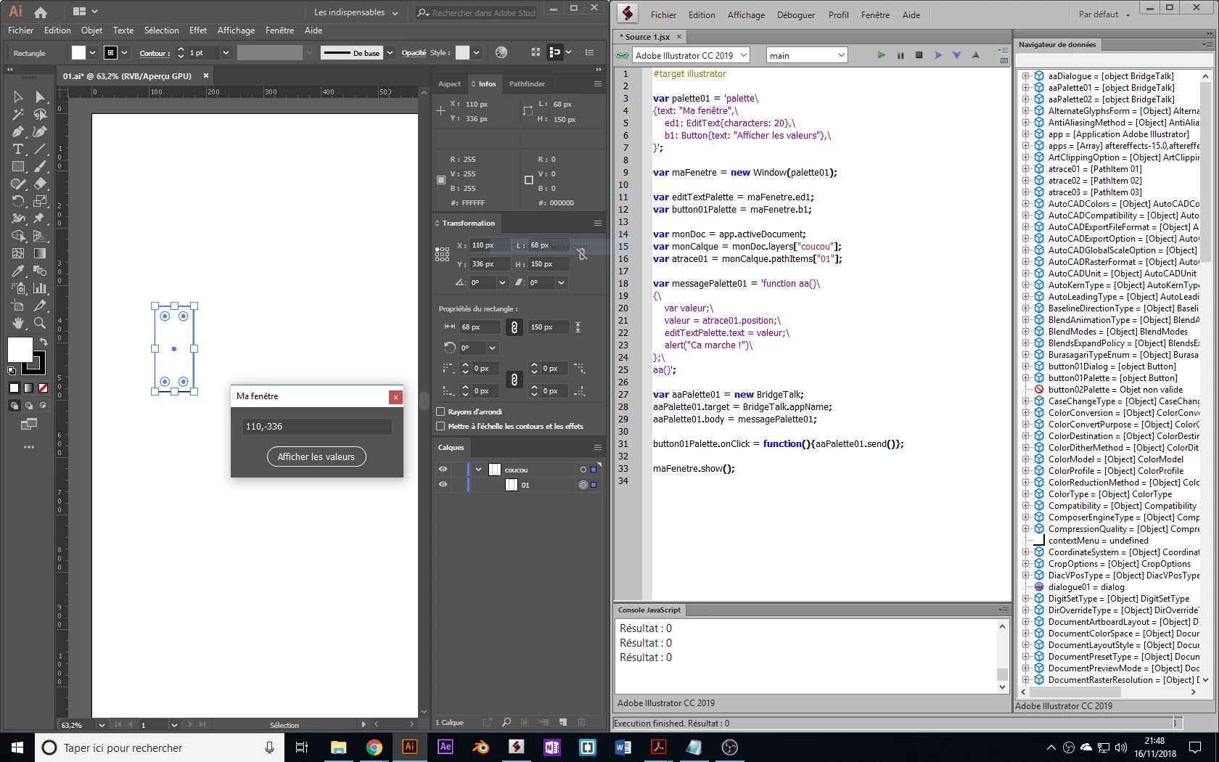This screenshot has width=1219, height=762.
Task: Enable the Rayons d'arrondi checkbox
Action: click(x=440, y=411)
